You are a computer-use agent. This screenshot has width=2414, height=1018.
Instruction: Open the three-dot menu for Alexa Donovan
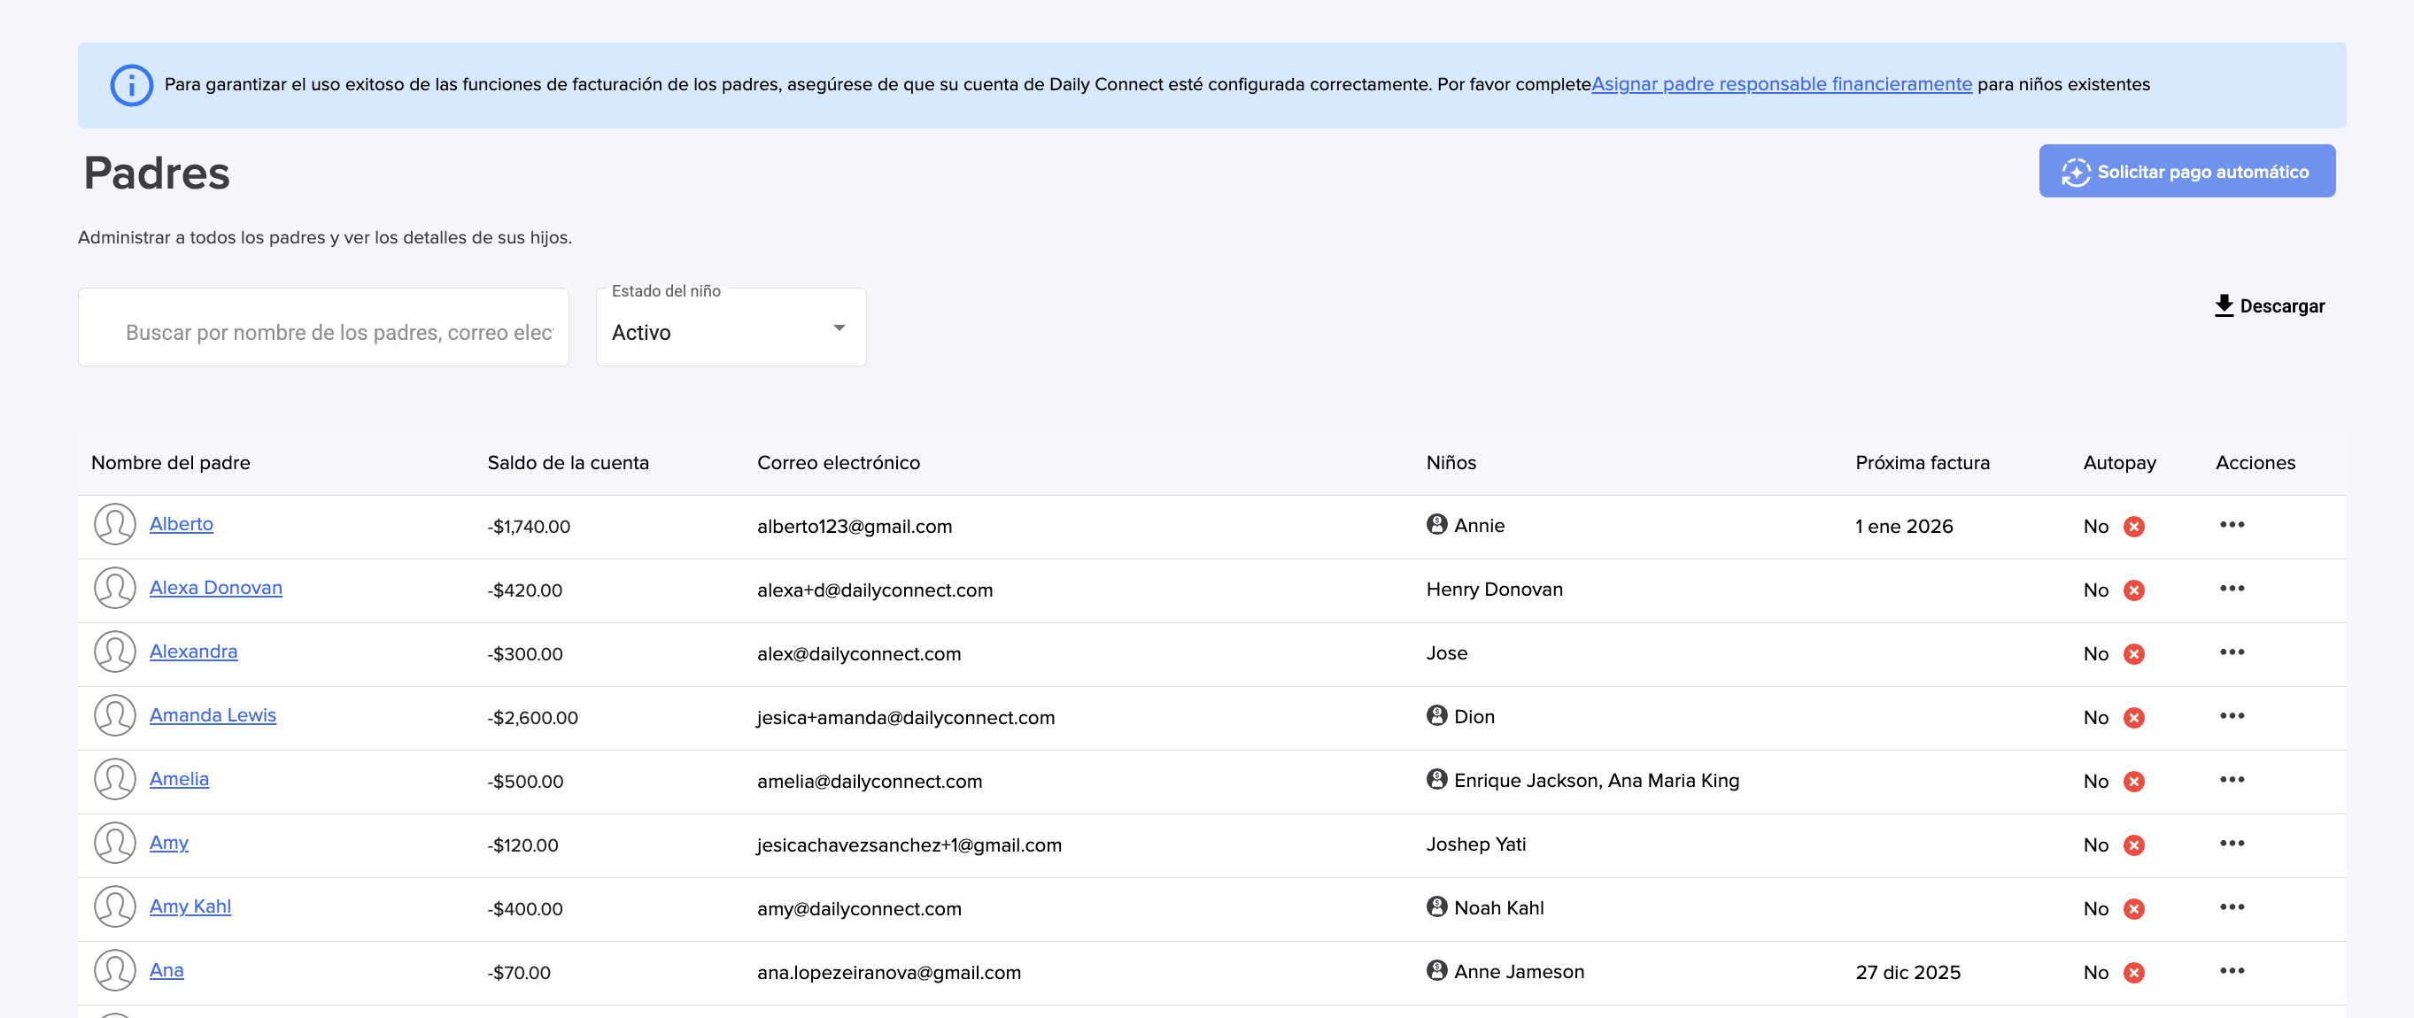point(2232,588)
